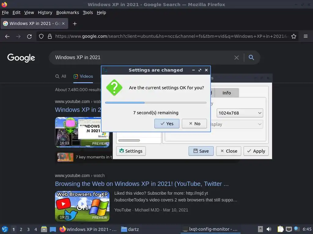The height and width of the screenshot is (234, 313).
Task: Open the disabled display dropdown
Action: coord(237,124)
